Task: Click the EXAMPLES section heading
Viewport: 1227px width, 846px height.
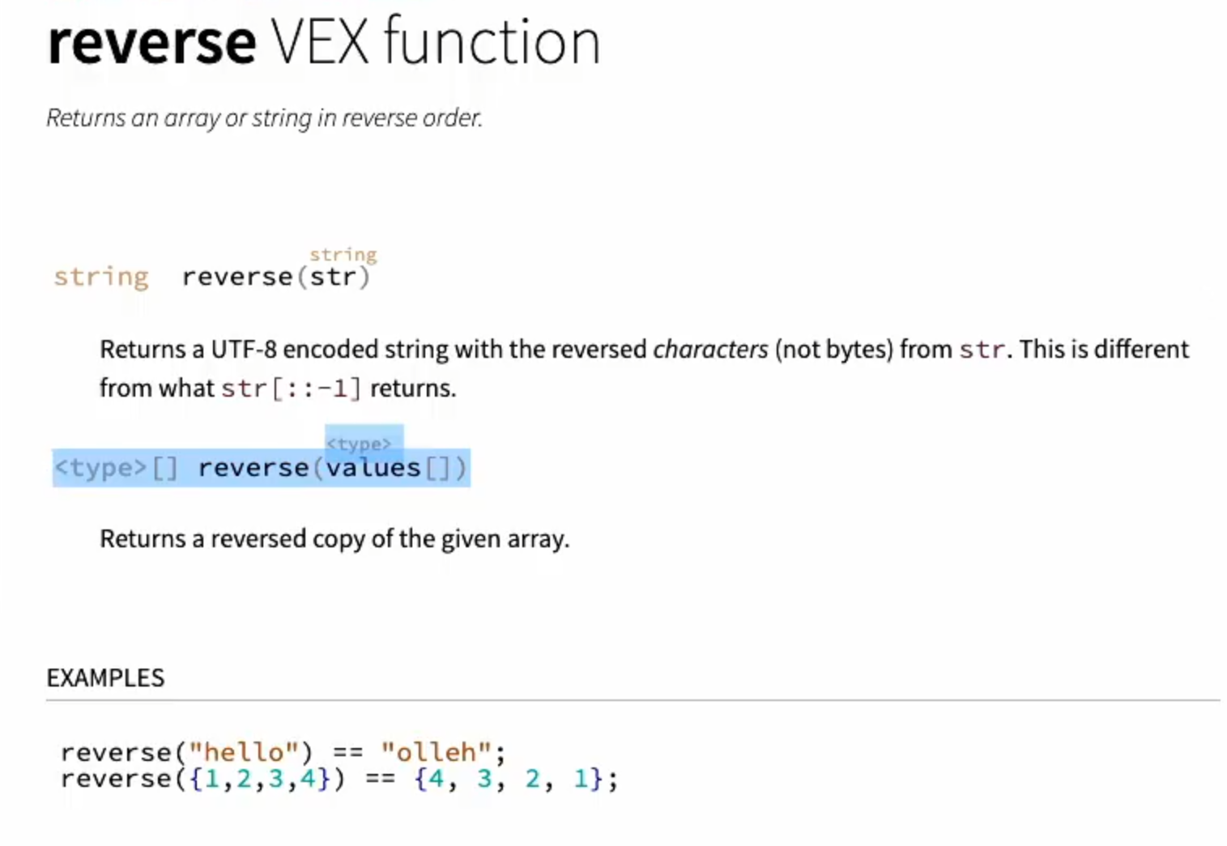Action: [x=105, y=678]
